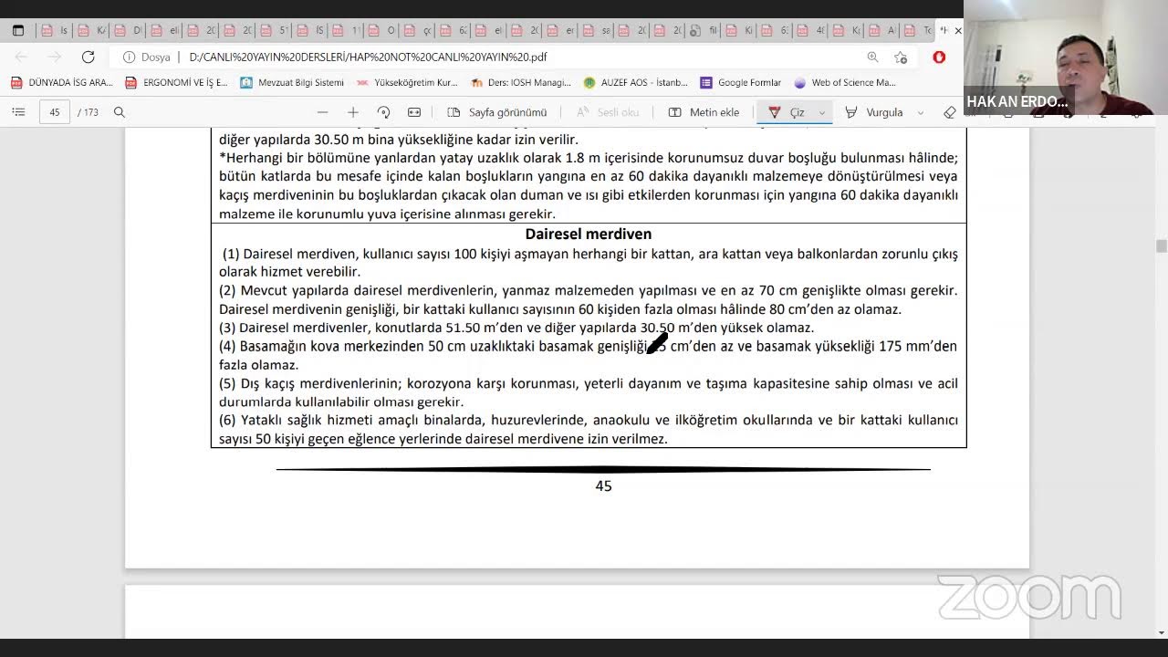Activate the Vurgula highlight tool

click(874, 112)
